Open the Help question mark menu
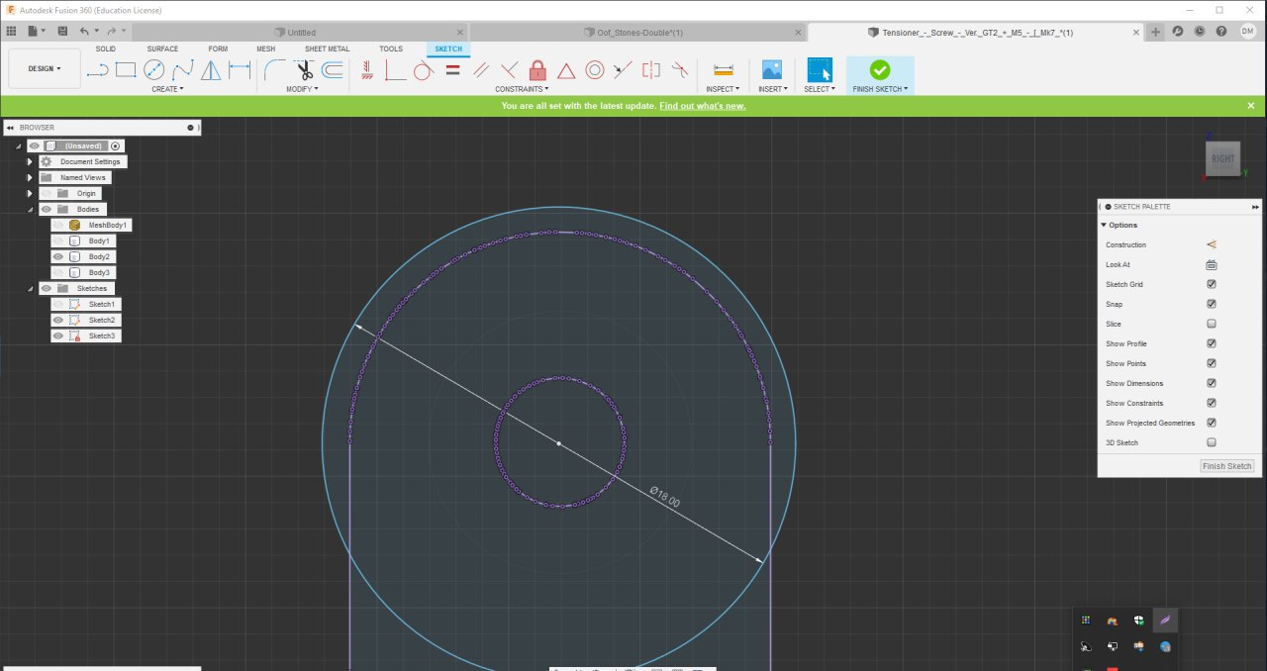Viewport: 1267px width, 671px height. click(1221, 32)
